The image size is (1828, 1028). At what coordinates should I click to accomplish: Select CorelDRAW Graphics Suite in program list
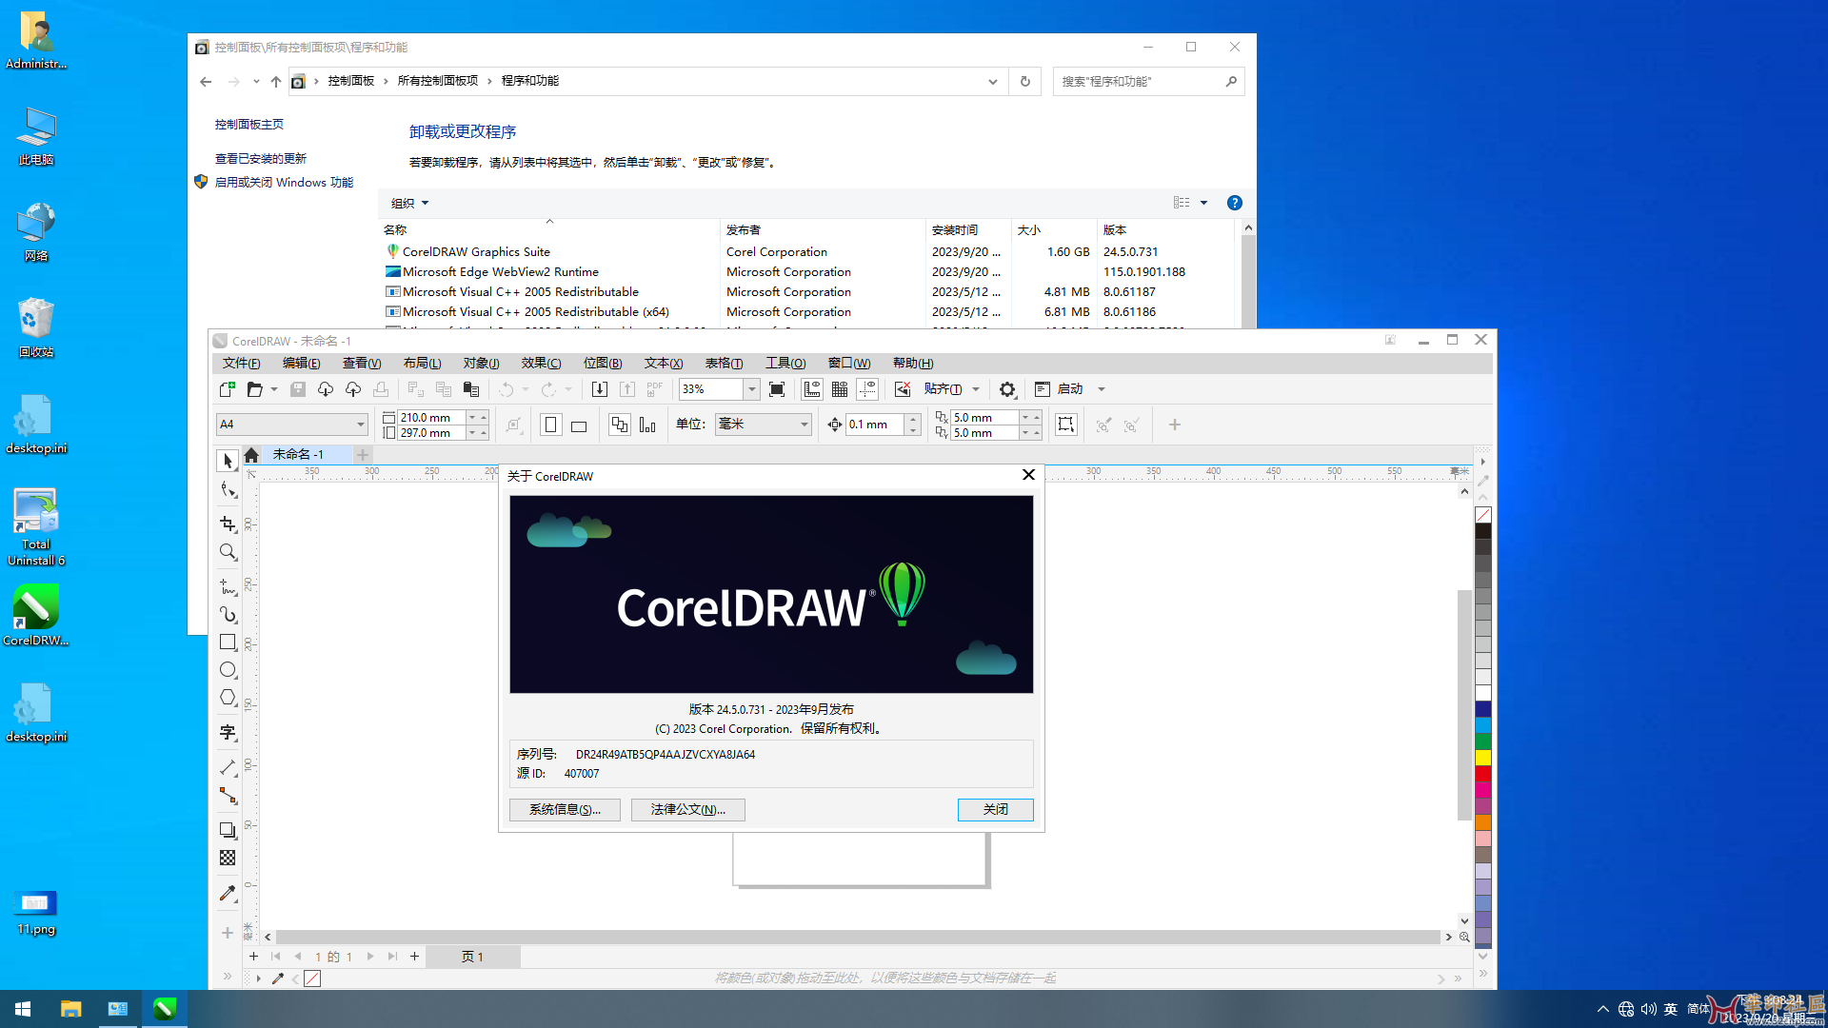point(476,252)
